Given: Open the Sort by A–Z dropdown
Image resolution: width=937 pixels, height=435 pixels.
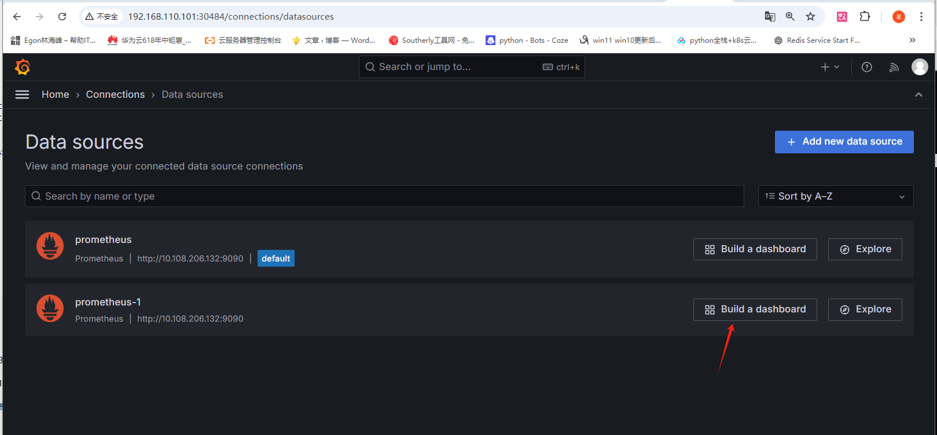Looking at the screenshot, I should pyautogui.click(x=836, y=196).
